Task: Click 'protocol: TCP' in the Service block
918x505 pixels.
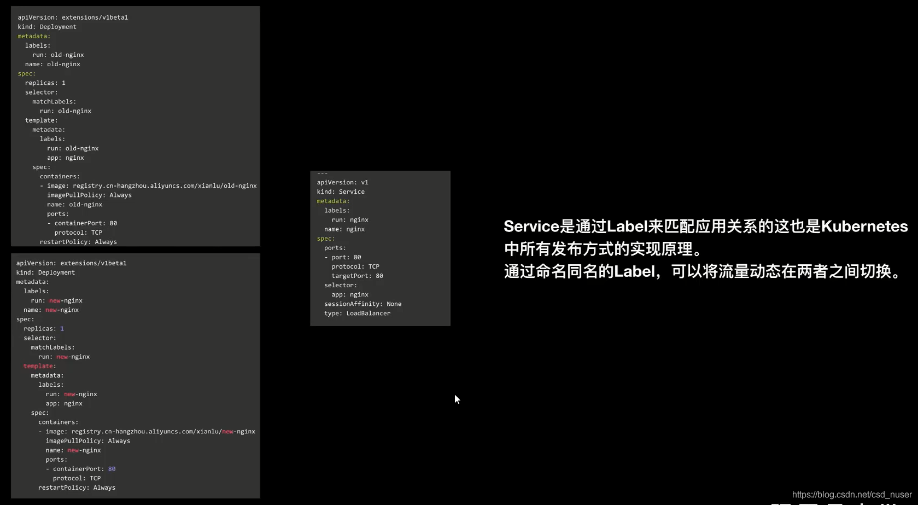Action: [355, 266]
